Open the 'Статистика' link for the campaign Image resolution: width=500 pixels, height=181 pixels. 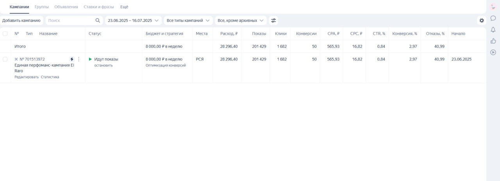50,77
